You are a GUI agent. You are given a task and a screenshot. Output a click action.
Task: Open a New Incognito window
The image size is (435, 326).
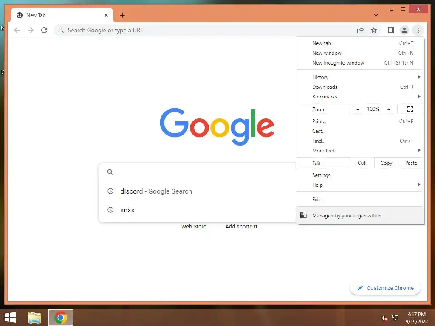(360, 63)
